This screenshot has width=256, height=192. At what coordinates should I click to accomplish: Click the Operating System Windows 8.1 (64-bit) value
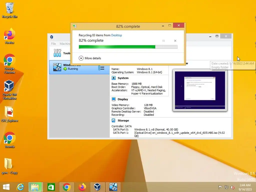[149, 72]
